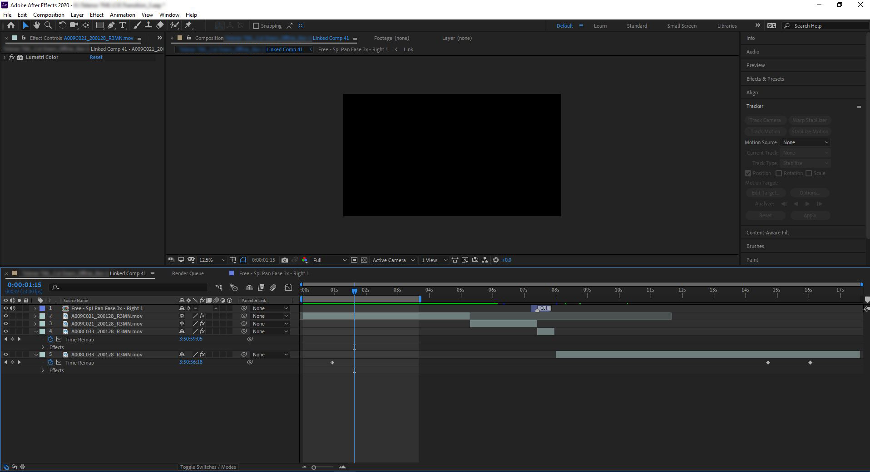Open the Active Camera dropdown
This screenshot has height=472, width=870.
tap(393, 260)
